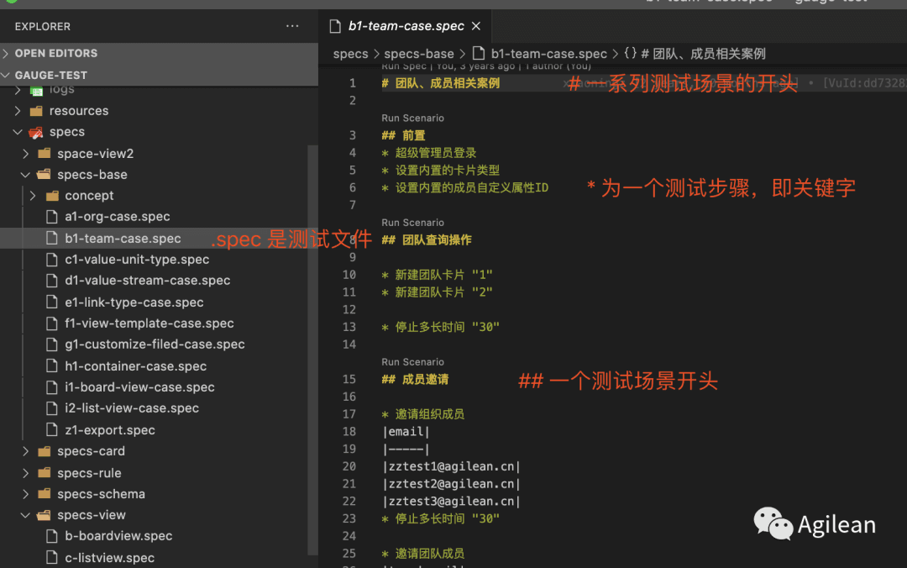Click the '* 邀请组织成员' step line
This screenshot has width=907, height=568.
coord(422,414)
